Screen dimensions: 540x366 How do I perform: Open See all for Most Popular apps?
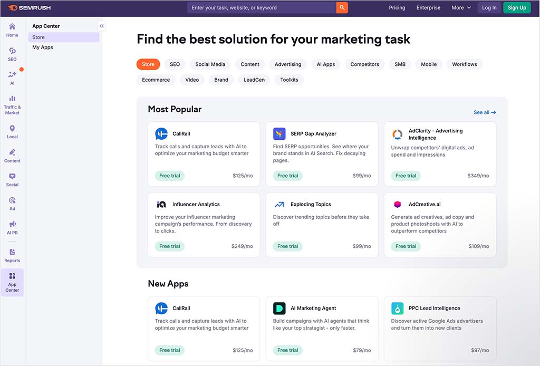pos(484,112)
